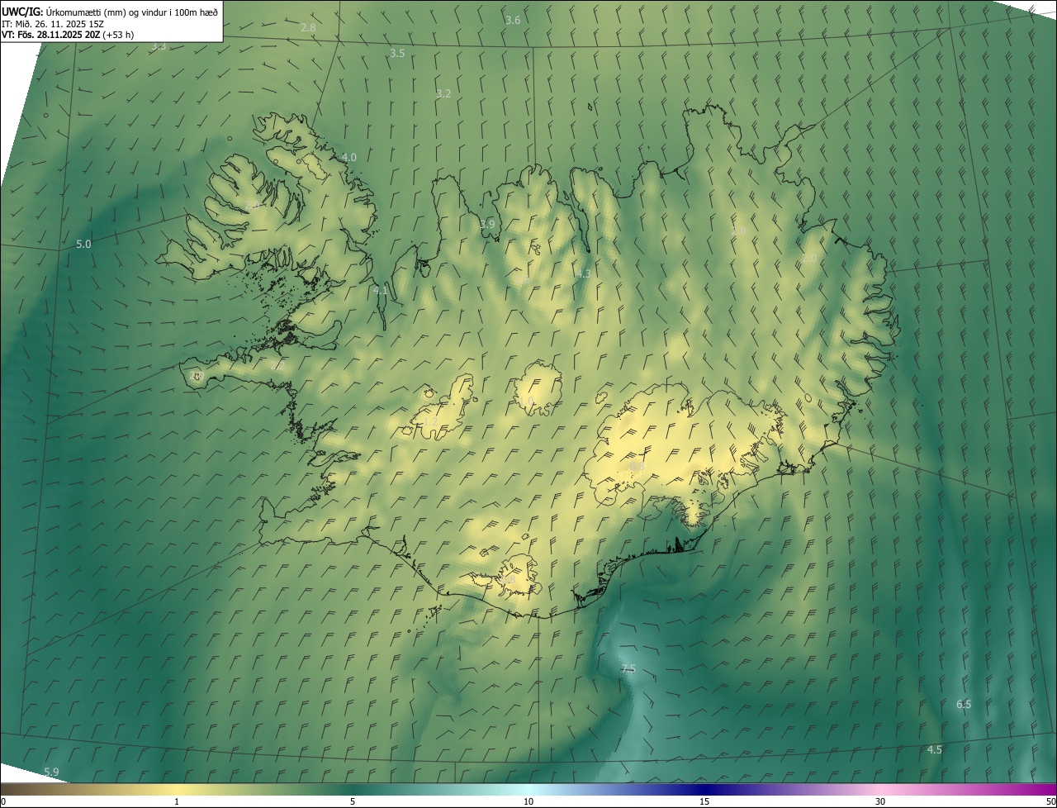Image resolution: width=1057 pixels, height=808 pixels.
Task: Click the 0.8 value on Vatnajökull glacier
Action: [636, 466]
